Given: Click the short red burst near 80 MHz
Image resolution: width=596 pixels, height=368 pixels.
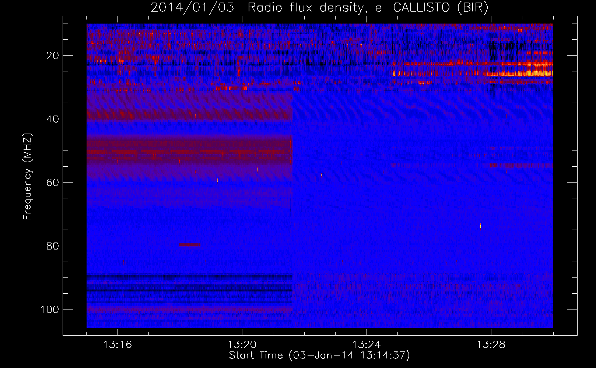Looking at the screenshot, I should 189,245.
